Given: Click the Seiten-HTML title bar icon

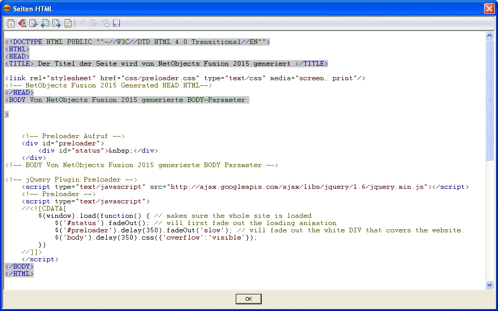Looking at the screenshot, I should pos(7,8).
